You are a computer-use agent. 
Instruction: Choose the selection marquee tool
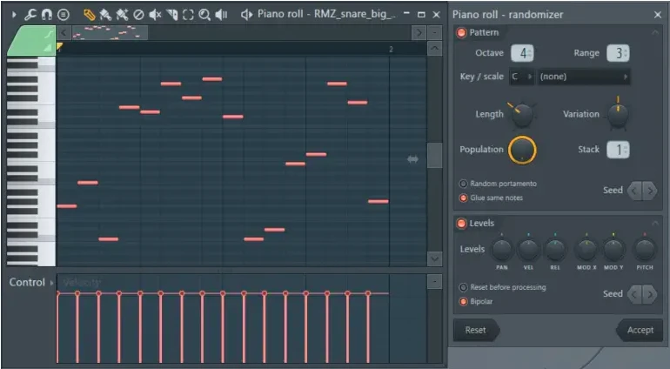tap(188, 14)
